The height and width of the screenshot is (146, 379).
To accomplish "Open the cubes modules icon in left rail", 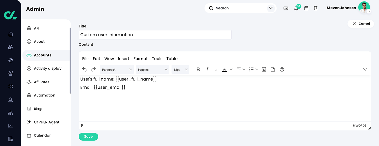I will [11, 47].
